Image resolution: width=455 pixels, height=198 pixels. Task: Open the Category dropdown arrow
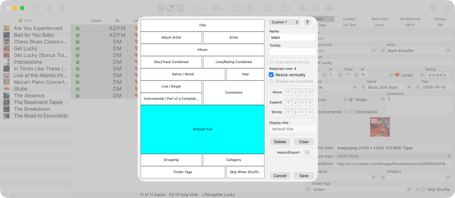pos(448,177)
